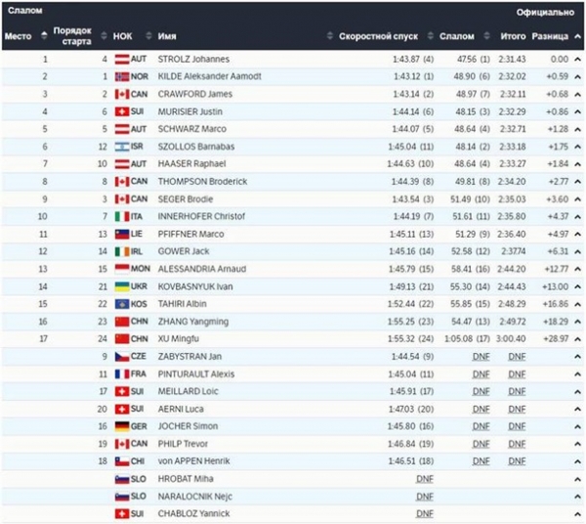Open athlete SEGER Brodie
586x524 pixels.
tap(186, 199)
